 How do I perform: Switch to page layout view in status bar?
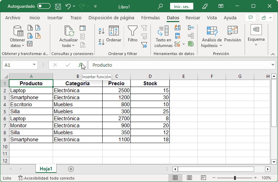(189, 178)
